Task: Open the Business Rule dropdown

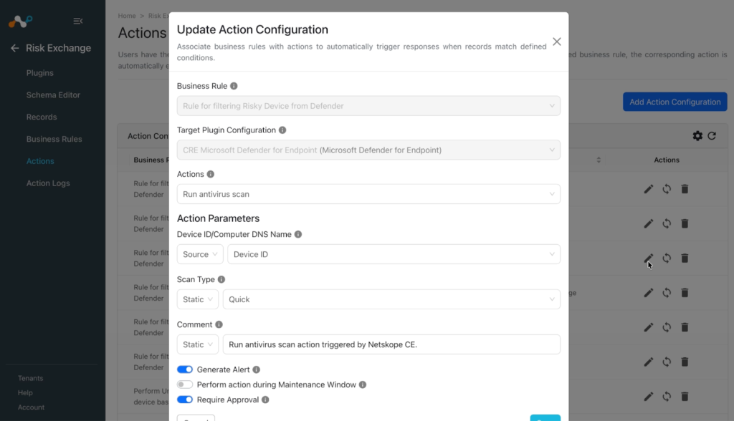Action: pyautogui.click(x=368, y=106)
